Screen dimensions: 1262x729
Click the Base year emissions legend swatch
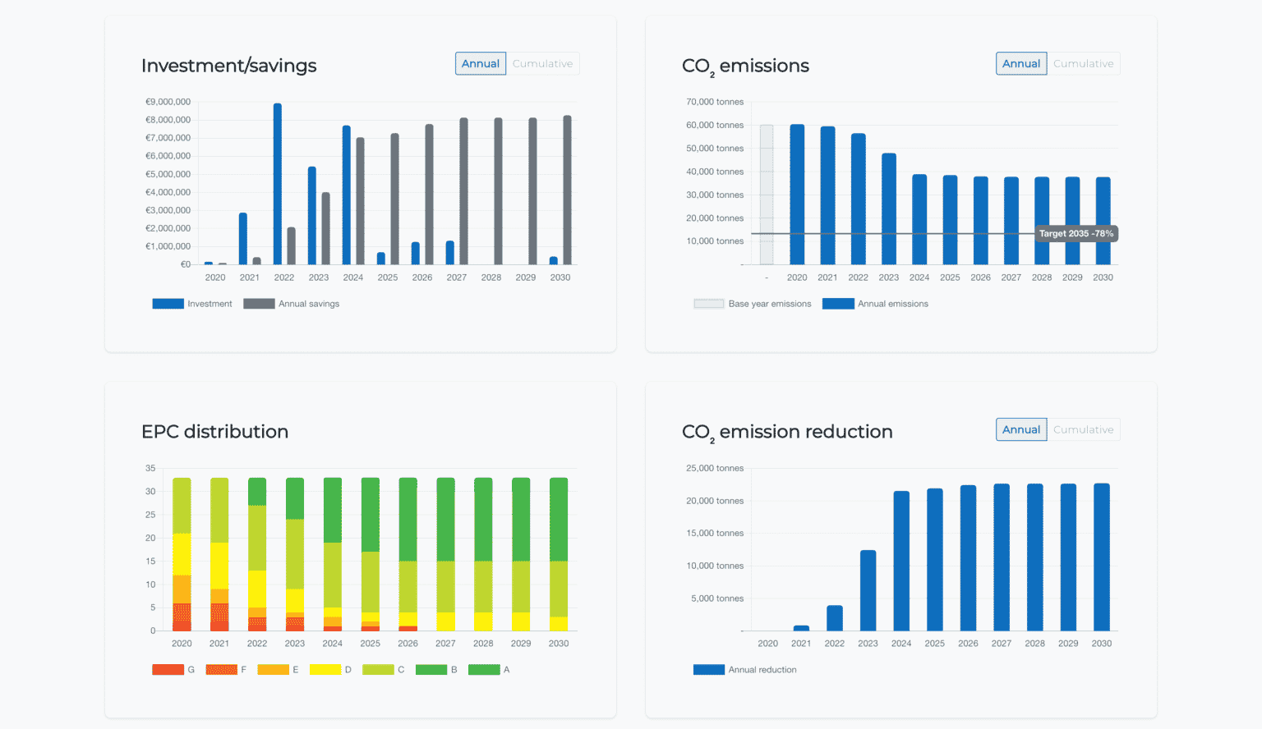(709, 304)
